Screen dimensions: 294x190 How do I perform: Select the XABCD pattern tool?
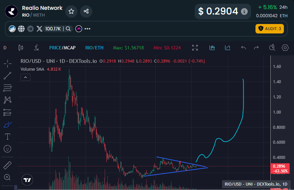pos(7,100)
